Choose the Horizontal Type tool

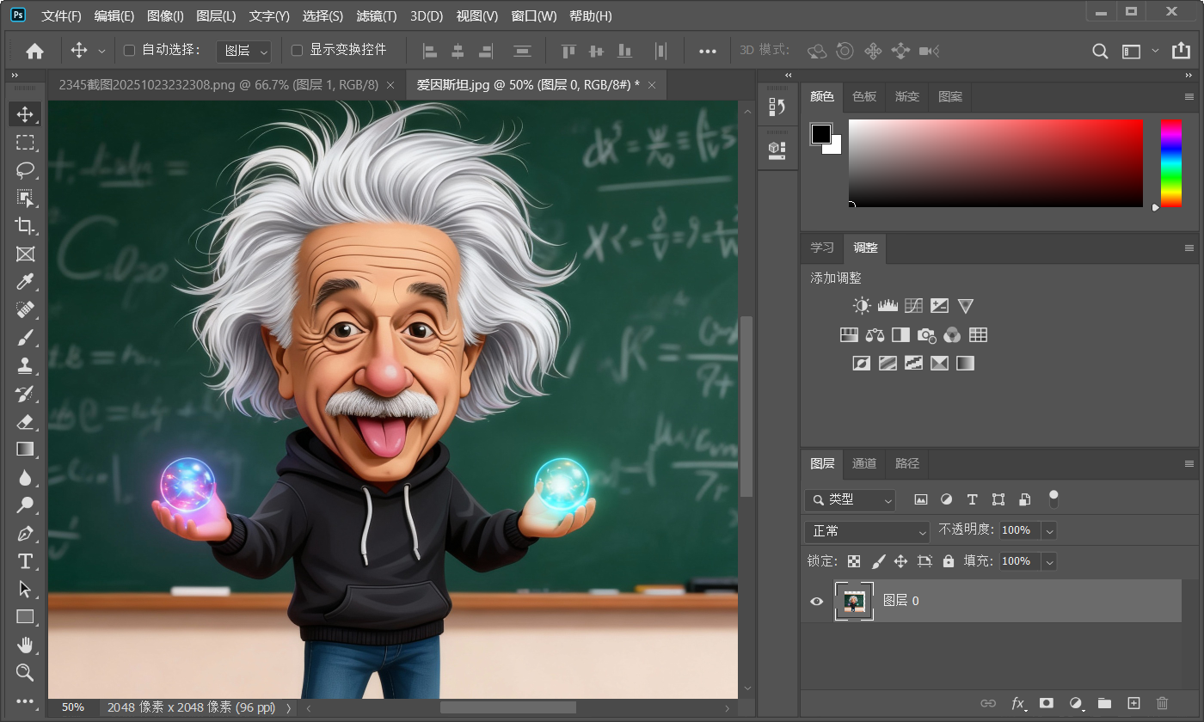(25, 561)
